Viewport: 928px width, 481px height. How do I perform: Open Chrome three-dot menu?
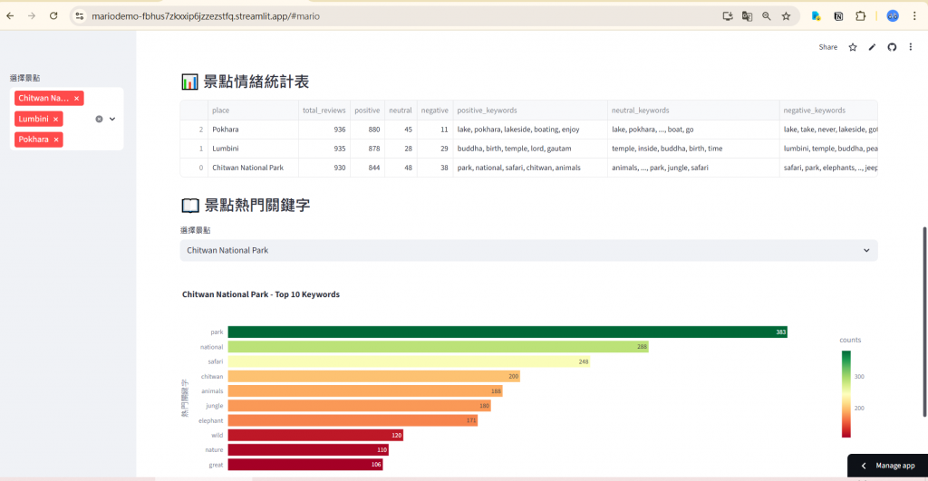914,16
